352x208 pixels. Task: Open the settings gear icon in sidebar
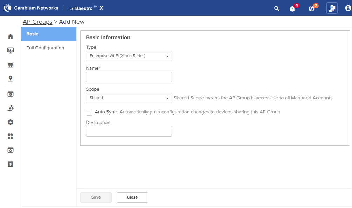click(10, 122)
